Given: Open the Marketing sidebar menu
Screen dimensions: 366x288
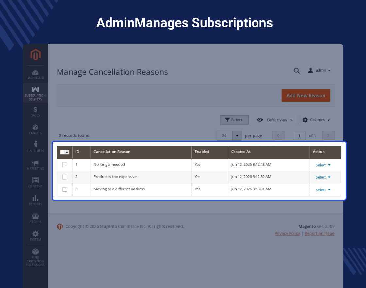Looking at the screenshot, I should click(36, 165).
